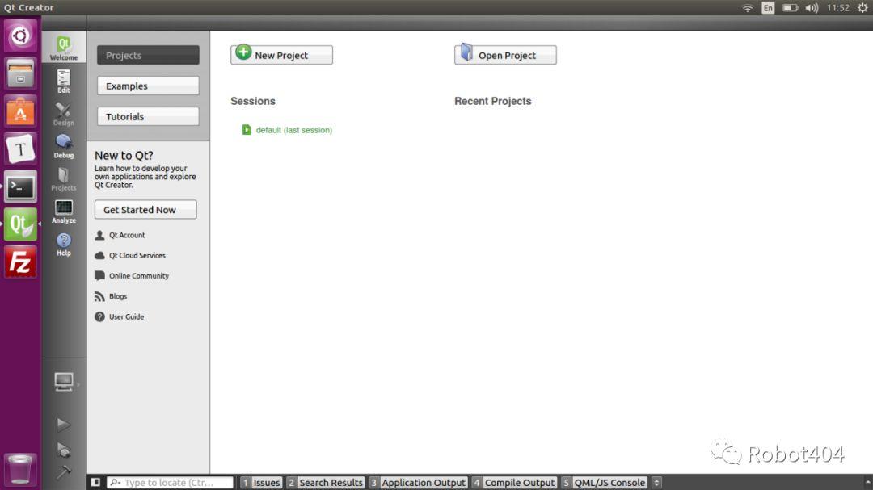Switch to Edit mode
This screenshot has height=490, width=873.
click(64, 81)
